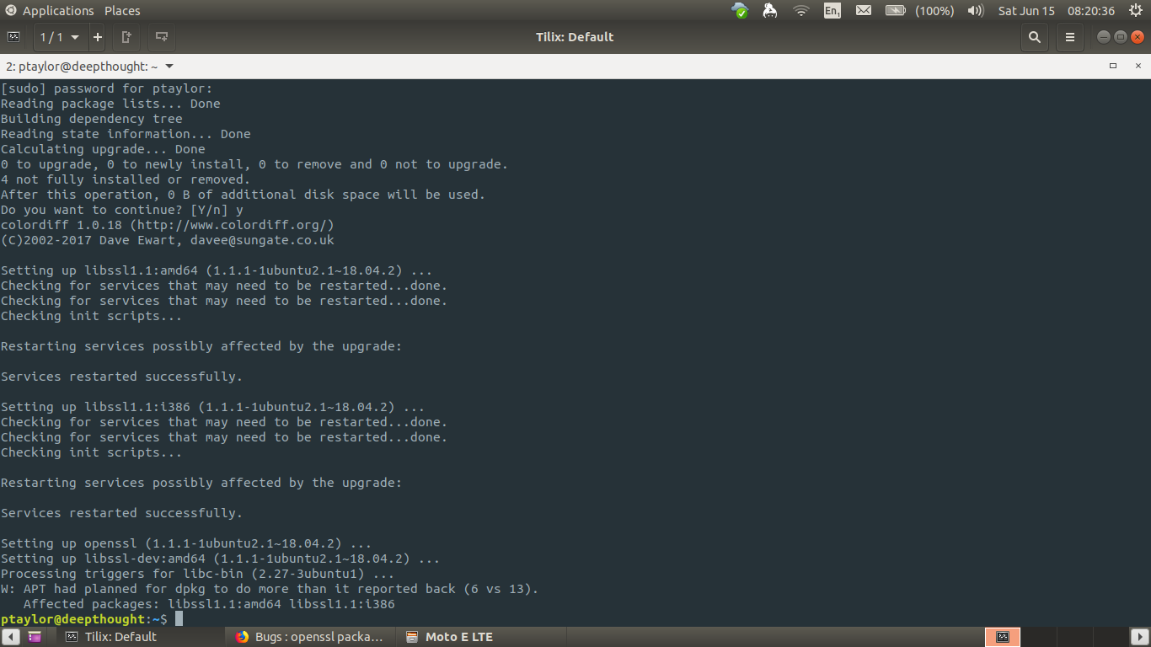Open the Tilix find search button
Screen dimensions: 1151x647
(x=1035, y=37)
